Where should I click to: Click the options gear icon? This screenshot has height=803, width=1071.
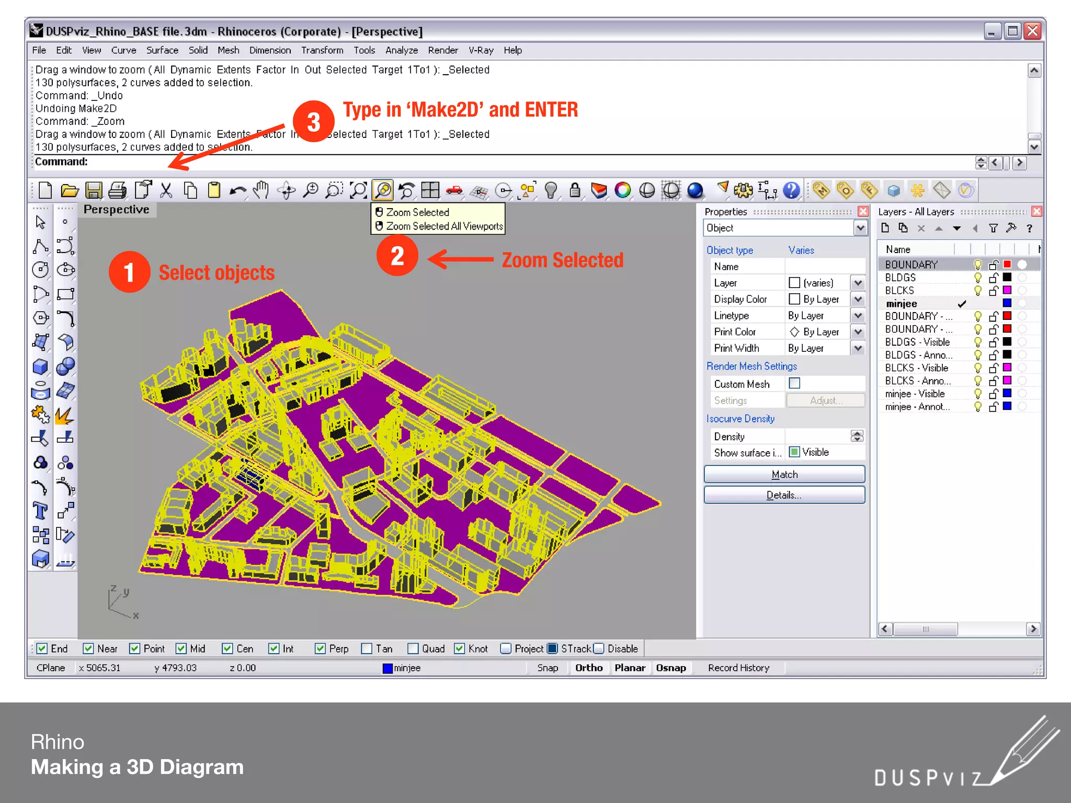[743, 190]
